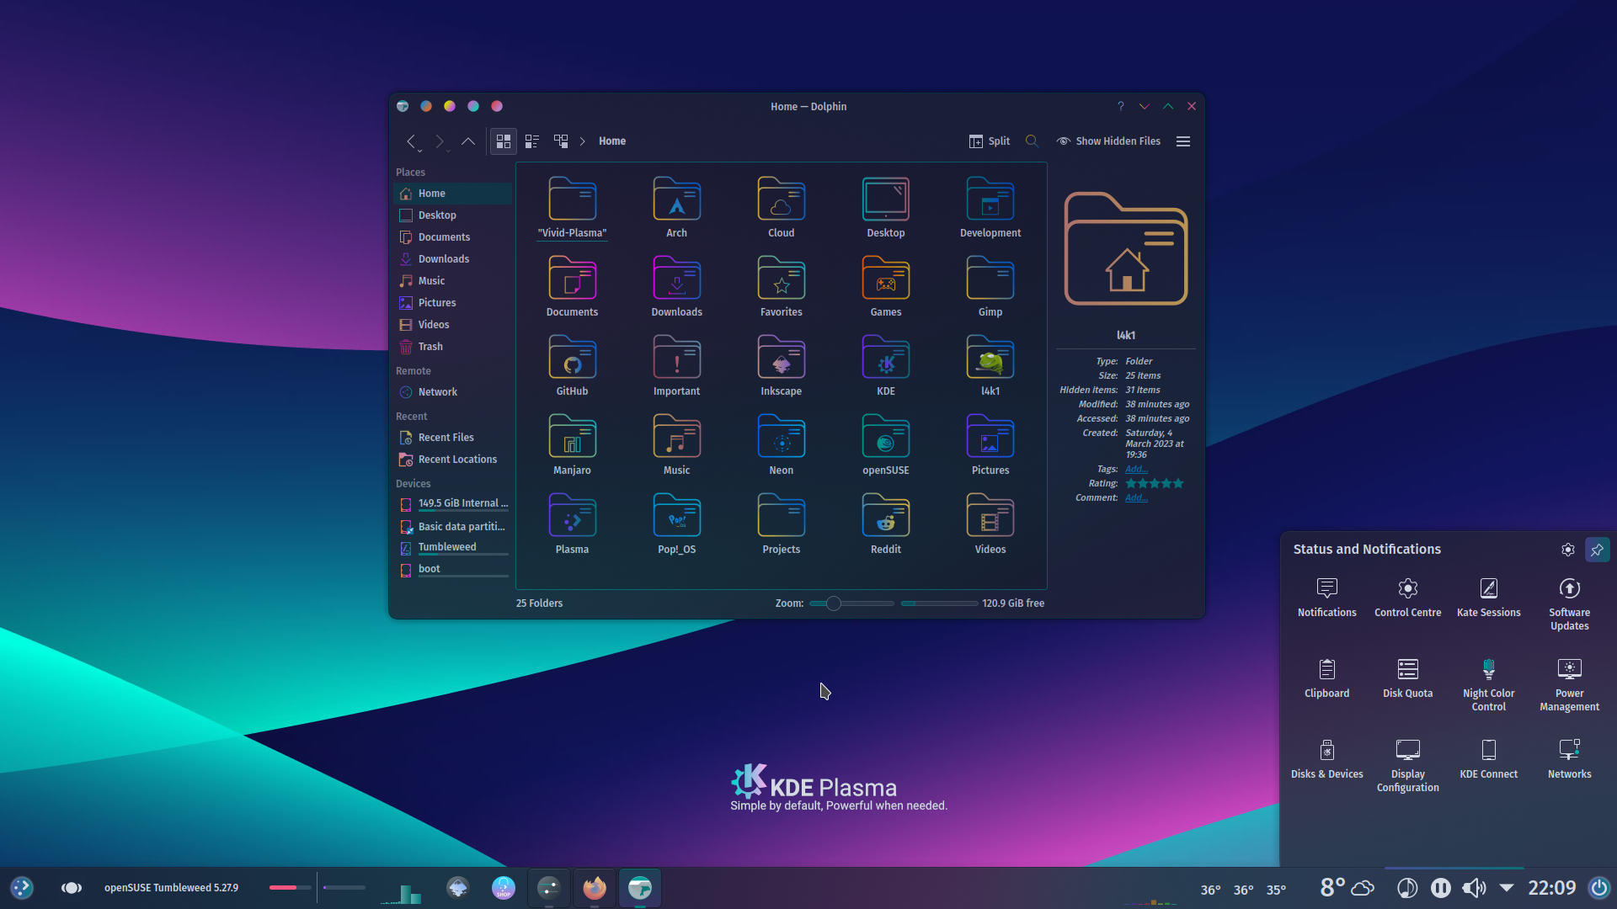Select the Favorites folder icon
1617x909 pixels.
[x=781, y=278]
